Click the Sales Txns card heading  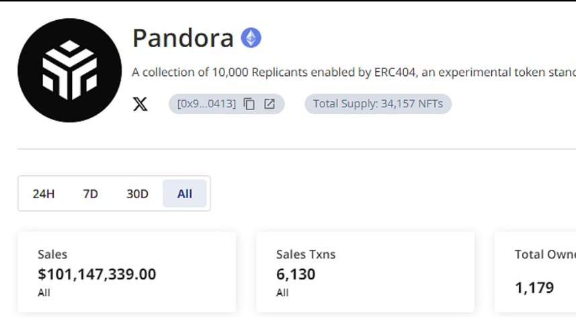306,255
